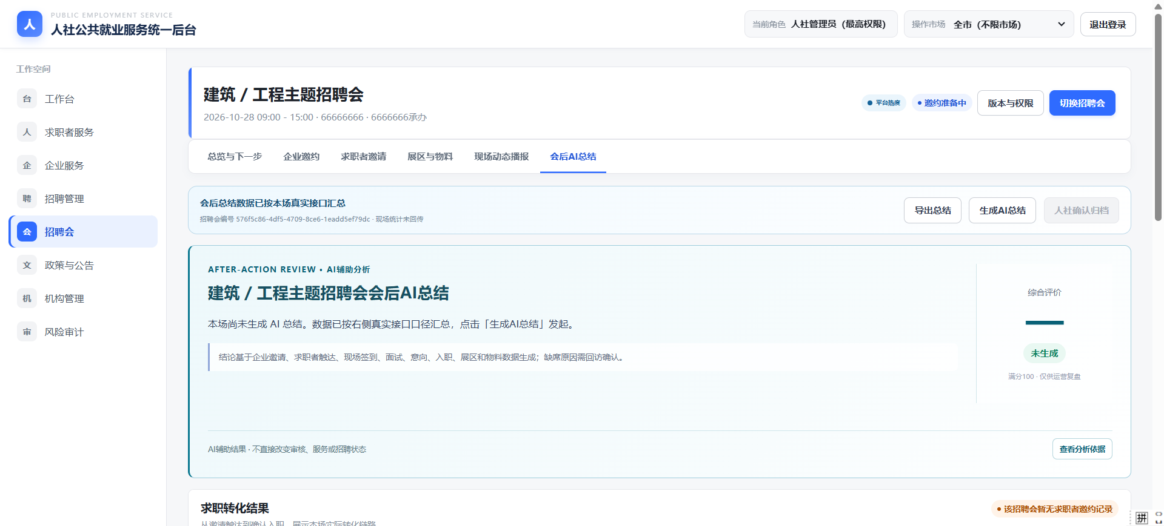Click the 当前角色 人社管理员 field
This screenshot has width=1164, height=526.
tap(821, 24)
